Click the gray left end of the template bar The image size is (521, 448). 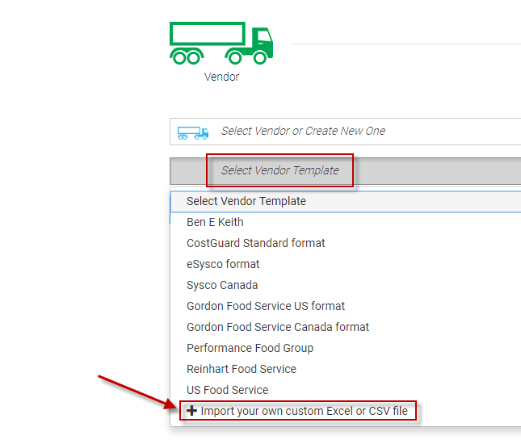click(187, 170)
